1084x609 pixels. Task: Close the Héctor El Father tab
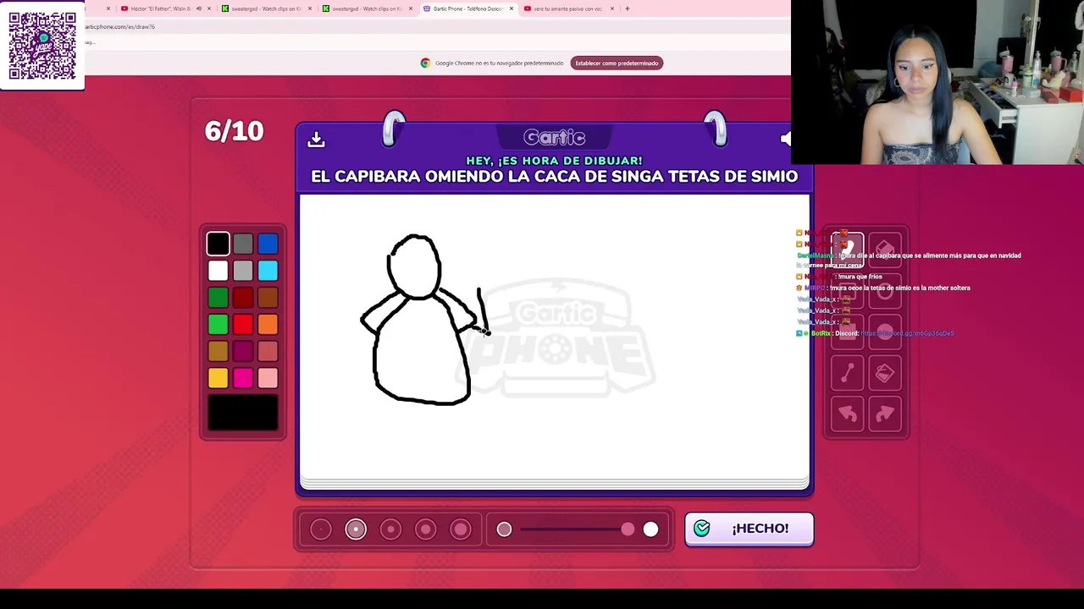click(209, 8)
